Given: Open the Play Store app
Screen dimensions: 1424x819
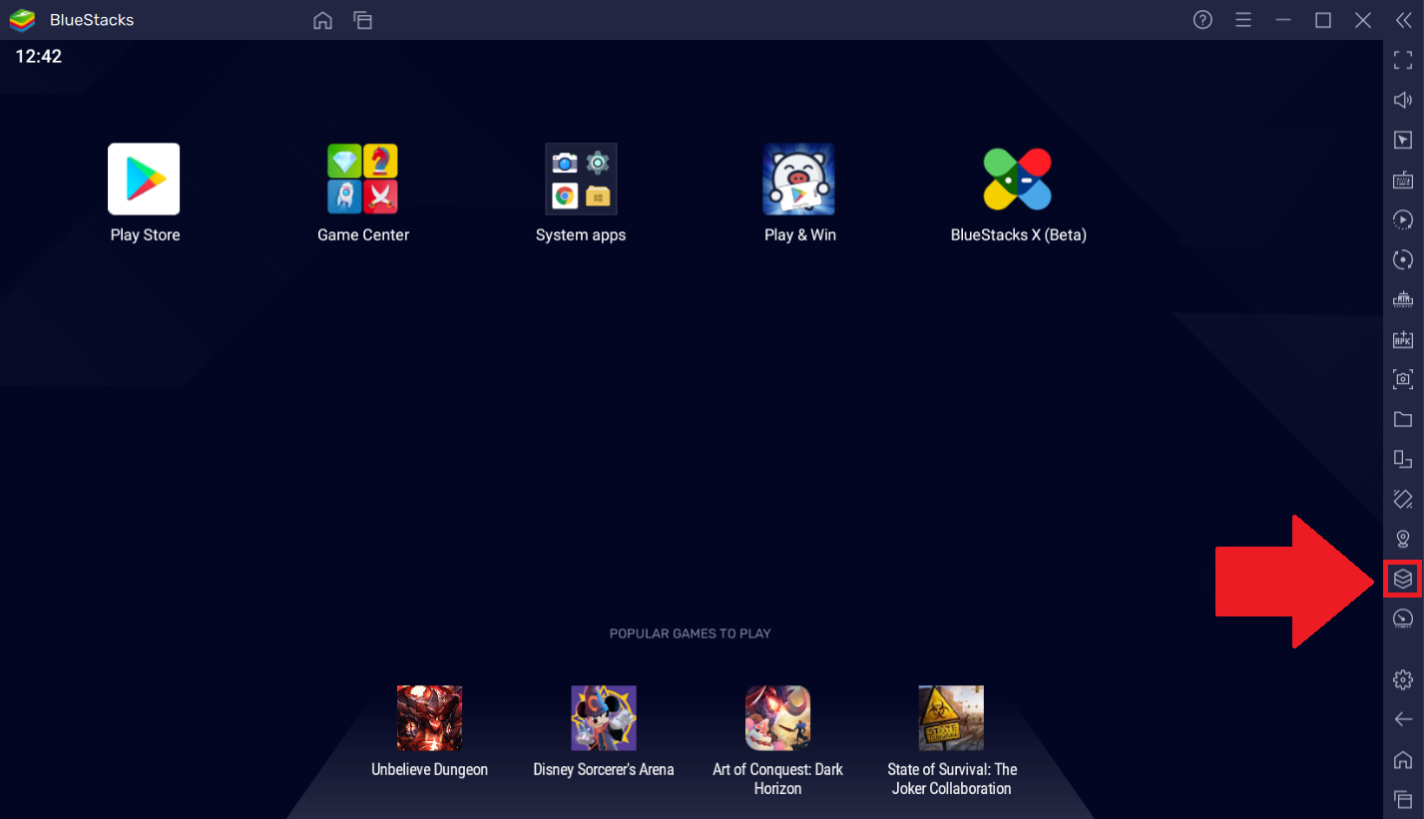Looking at the screenshot, I should point(144,180).
